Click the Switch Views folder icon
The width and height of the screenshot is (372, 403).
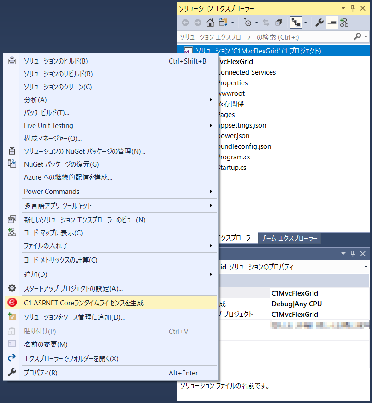click(223, 23)
